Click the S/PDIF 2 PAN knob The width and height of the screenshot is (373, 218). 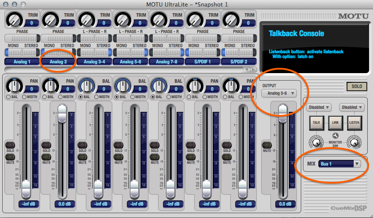click(231, 85)
